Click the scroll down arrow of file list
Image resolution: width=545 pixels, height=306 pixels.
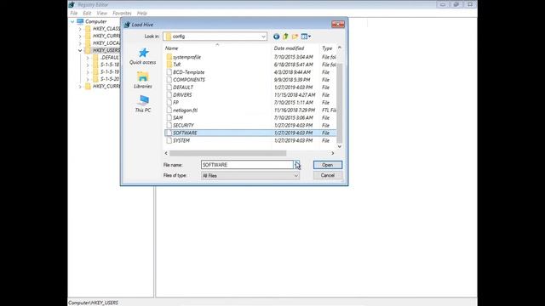(340, 146)
